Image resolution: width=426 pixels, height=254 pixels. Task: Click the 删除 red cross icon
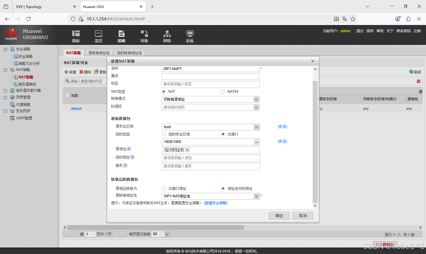coord(81,72)
